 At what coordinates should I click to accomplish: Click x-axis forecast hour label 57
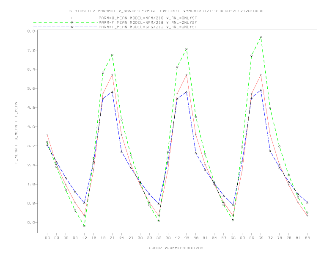click(x=224, y=238)
